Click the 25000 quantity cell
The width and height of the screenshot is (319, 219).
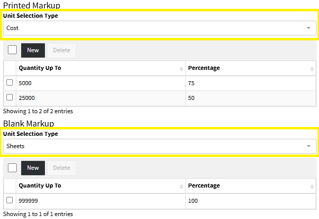point(101,98)
